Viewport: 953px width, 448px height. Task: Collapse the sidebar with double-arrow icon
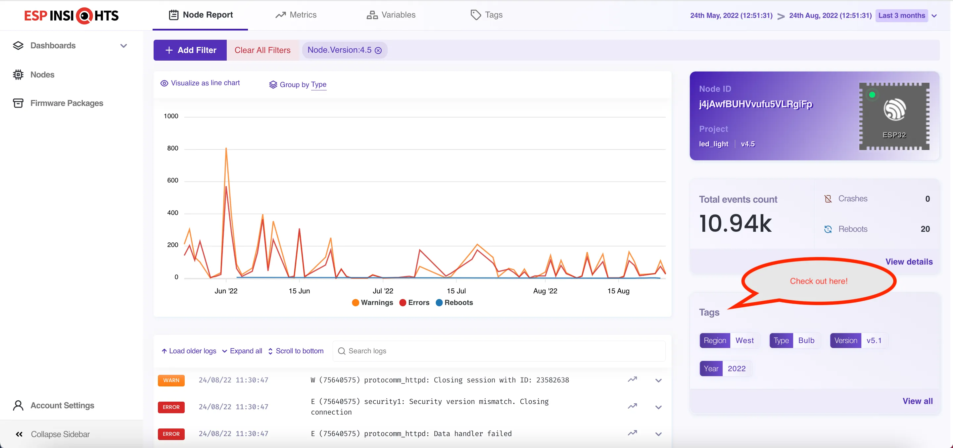[19, 434]
